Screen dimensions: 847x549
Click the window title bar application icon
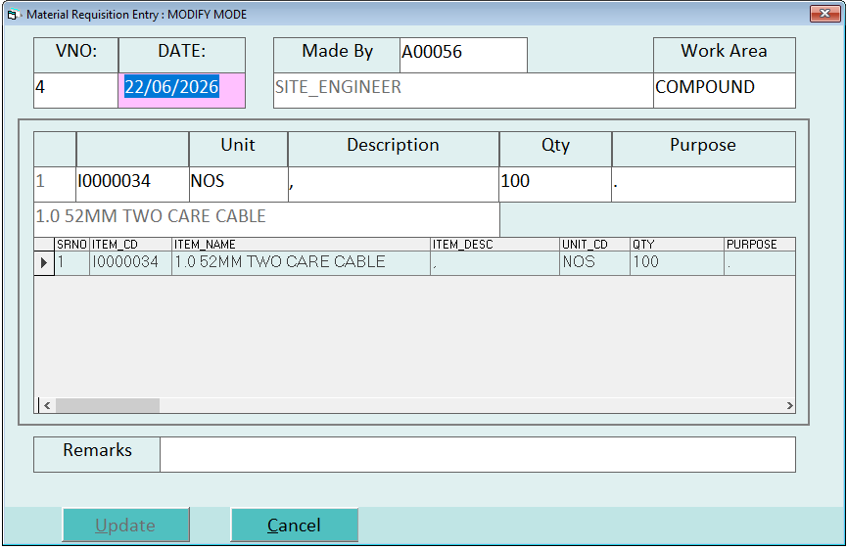13,15
